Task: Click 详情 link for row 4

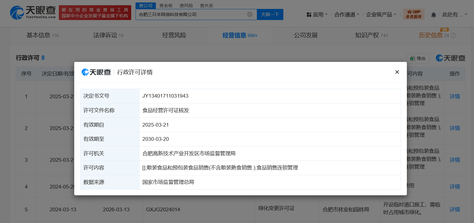Action: point(455,187)
